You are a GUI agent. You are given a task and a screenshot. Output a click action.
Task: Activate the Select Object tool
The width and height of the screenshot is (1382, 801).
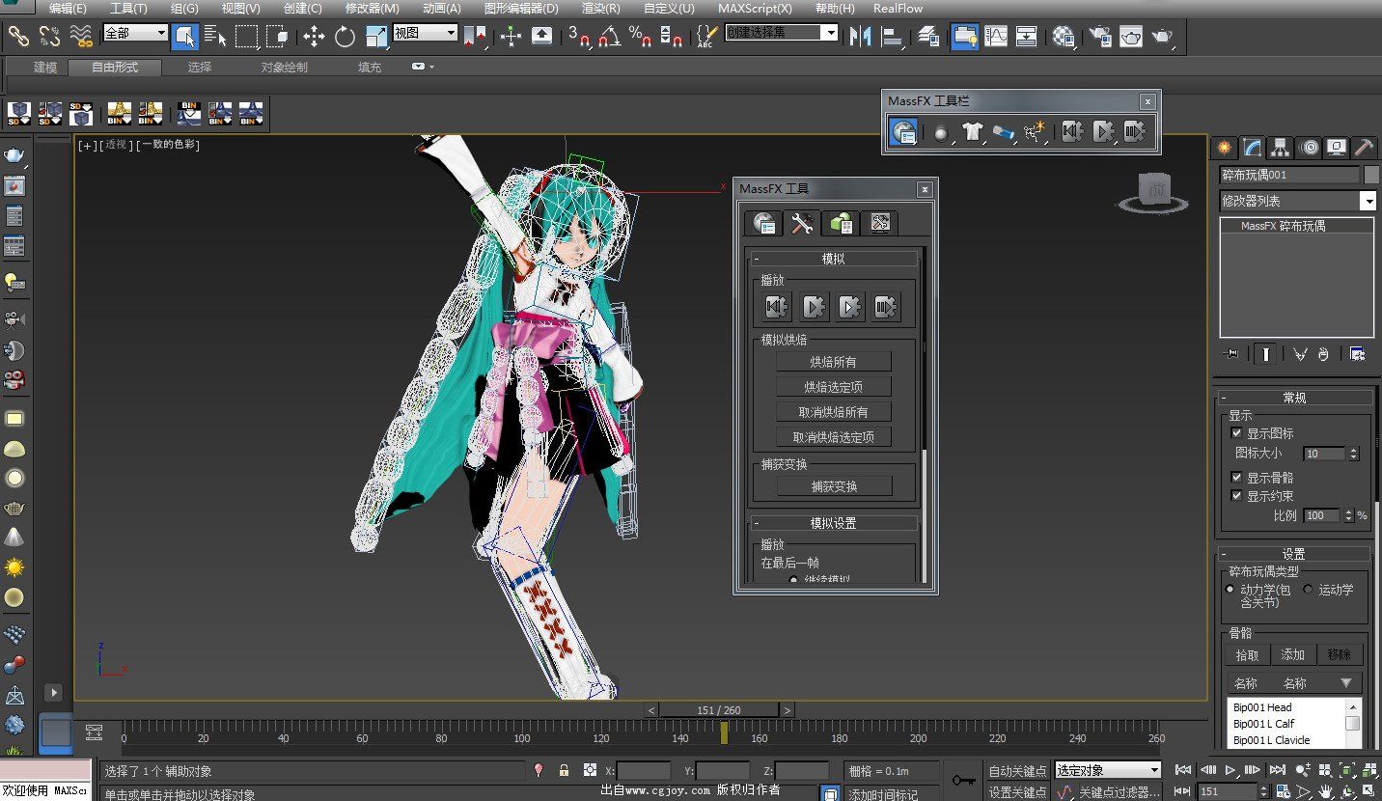[185, 37]
